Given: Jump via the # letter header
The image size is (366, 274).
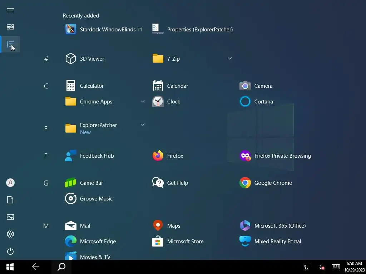Looking at the screenshot, I should click(x=46, y=59).
